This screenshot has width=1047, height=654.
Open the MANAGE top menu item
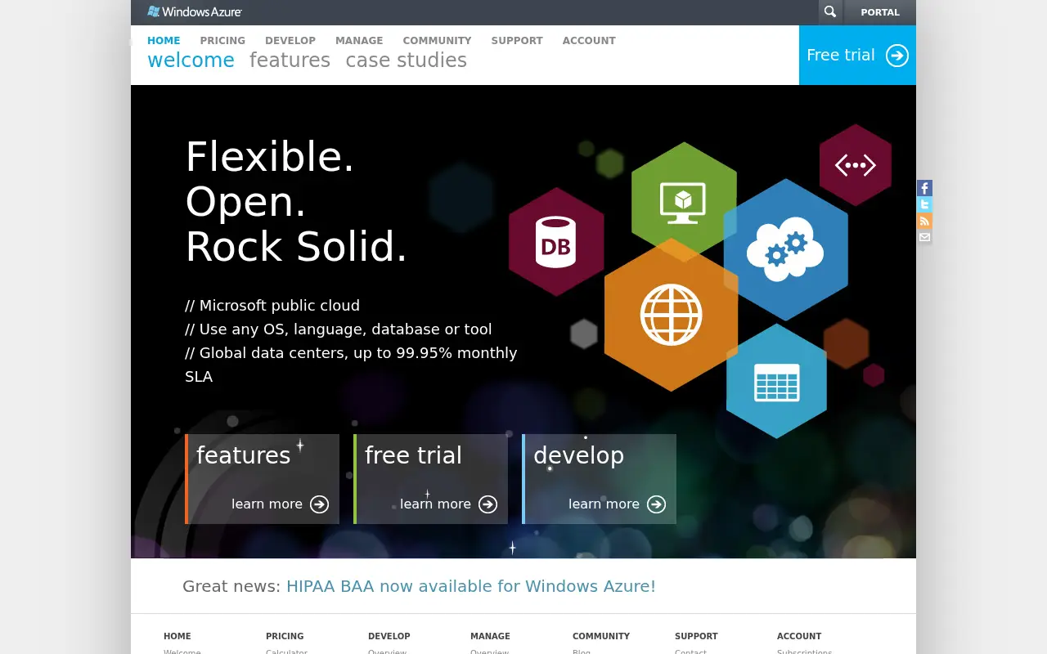coord(359,40)
